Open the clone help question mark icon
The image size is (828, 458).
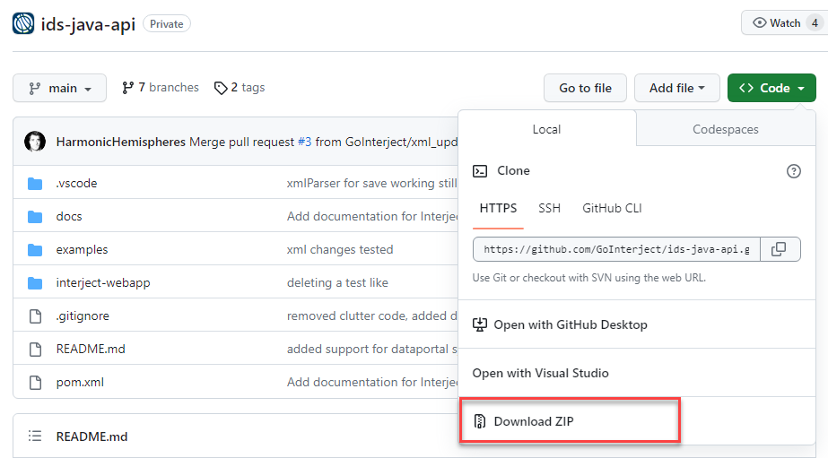tap(793, 171)
